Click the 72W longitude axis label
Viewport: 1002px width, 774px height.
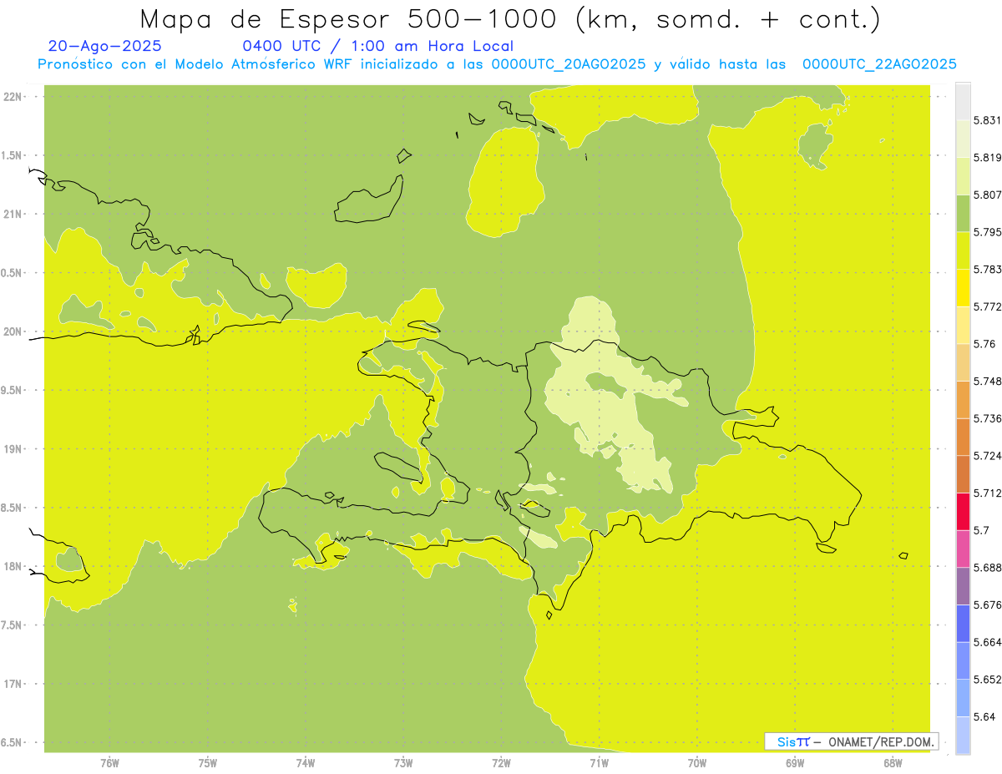pyautogui.click(x=501, y=763)
